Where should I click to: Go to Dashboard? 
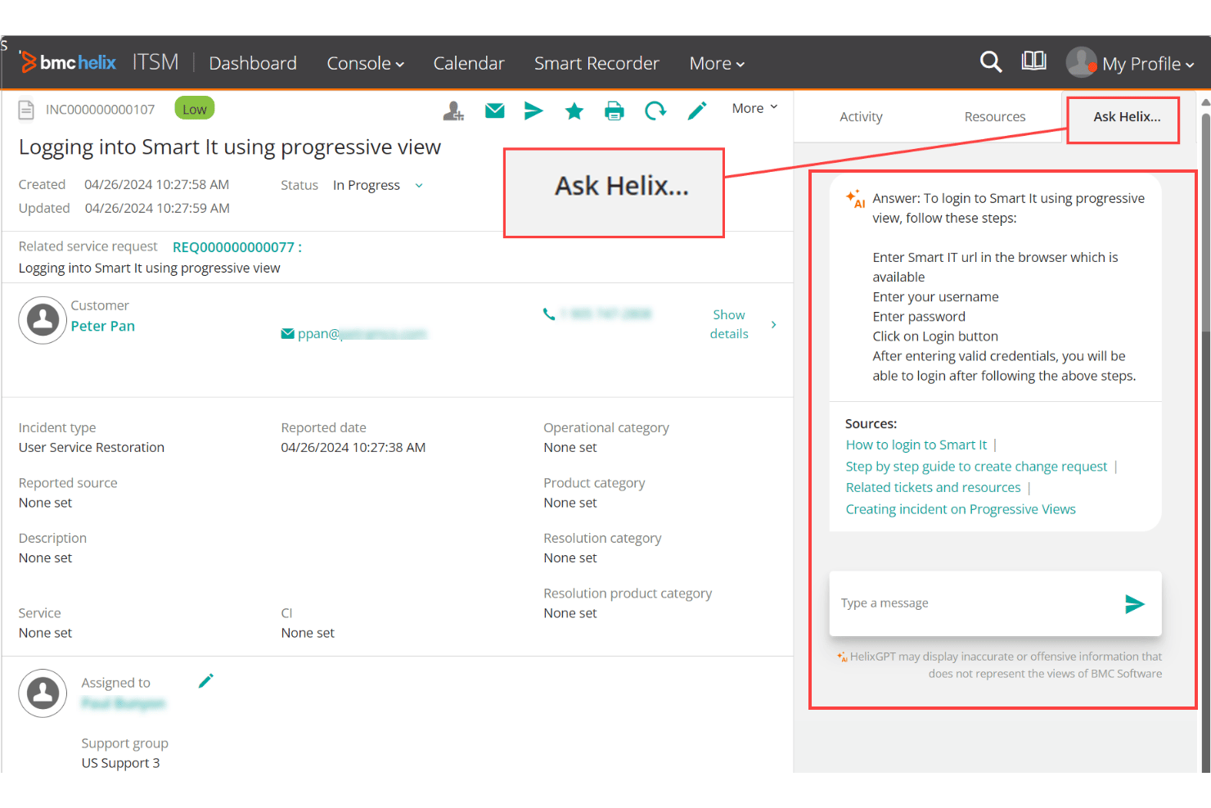(x=253, y=63)
